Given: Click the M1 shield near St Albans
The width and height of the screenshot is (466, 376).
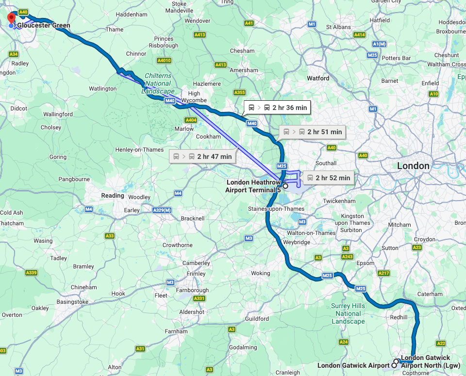Looking at the screenshot, I should (312, 24).
